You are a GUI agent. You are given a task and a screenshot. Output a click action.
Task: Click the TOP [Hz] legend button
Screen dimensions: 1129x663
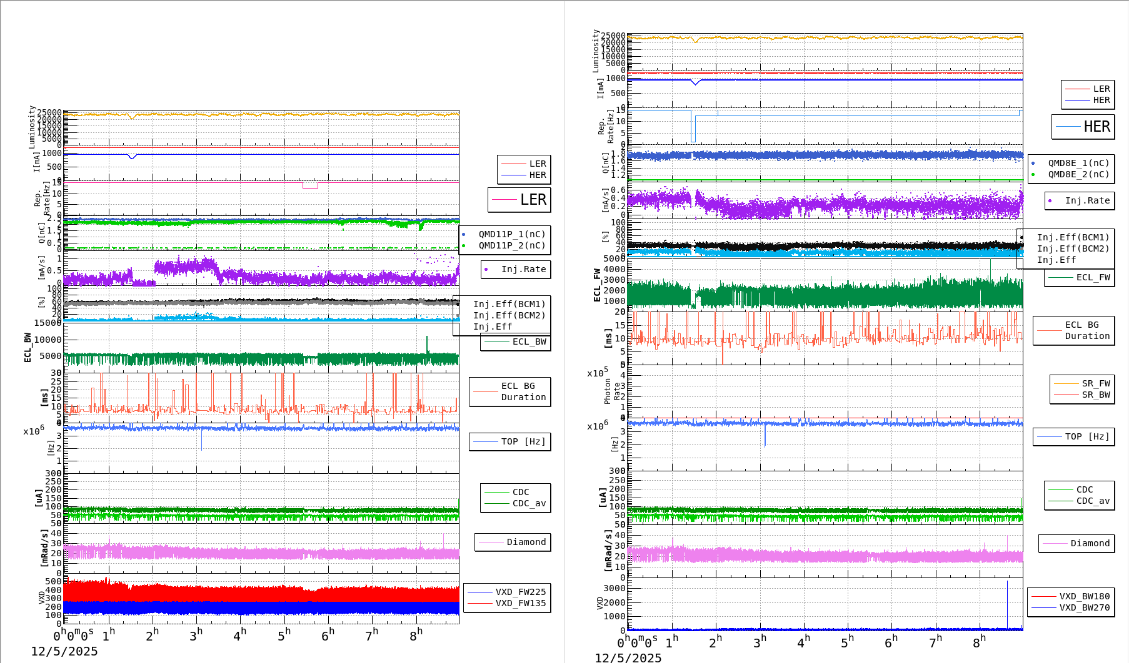[509, 441]
